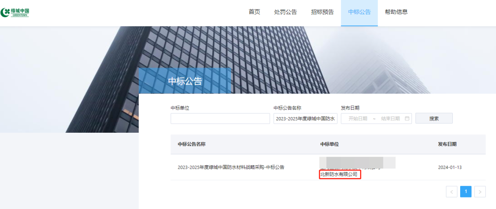The height and width of the screenshot is (209, 496).
Task: Click the 发布日期 column header
Action: pyautogui.click(x=447, y=144)
